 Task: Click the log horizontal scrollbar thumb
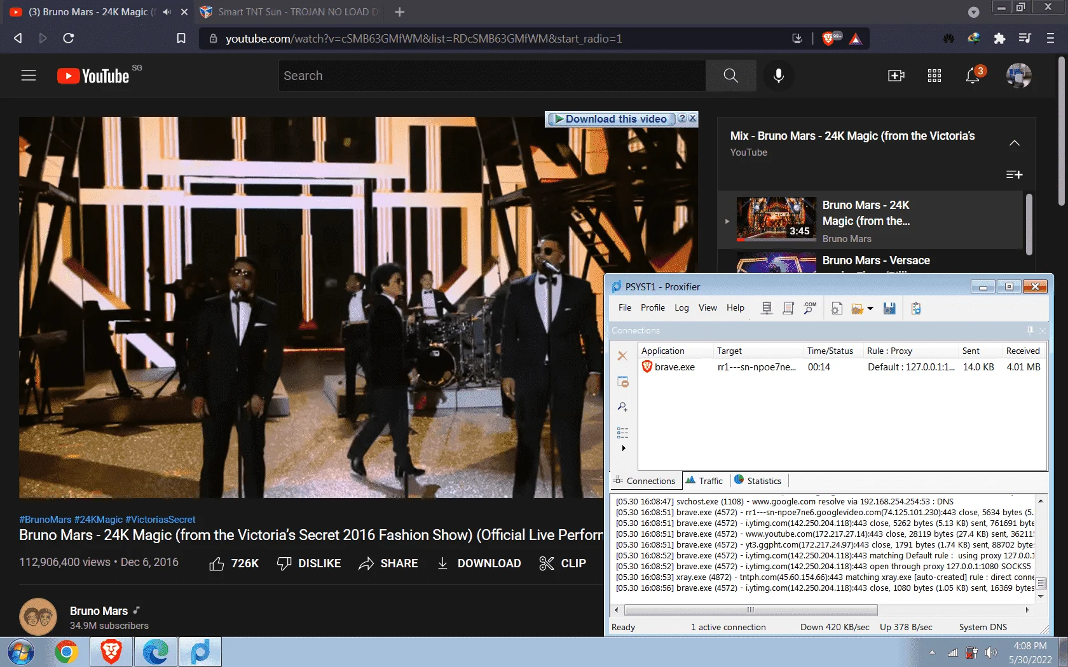tap(751, 610)
